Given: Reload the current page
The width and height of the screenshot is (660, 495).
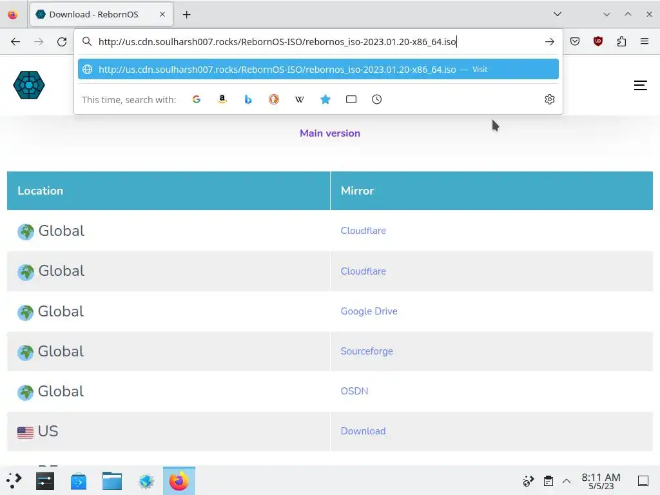Looking at the screenshot, I should click(62, 42).
